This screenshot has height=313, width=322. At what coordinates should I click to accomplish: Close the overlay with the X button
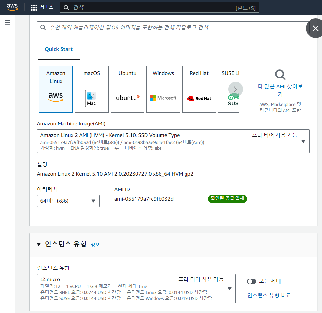pyautogui.click(x=315, y=28)
